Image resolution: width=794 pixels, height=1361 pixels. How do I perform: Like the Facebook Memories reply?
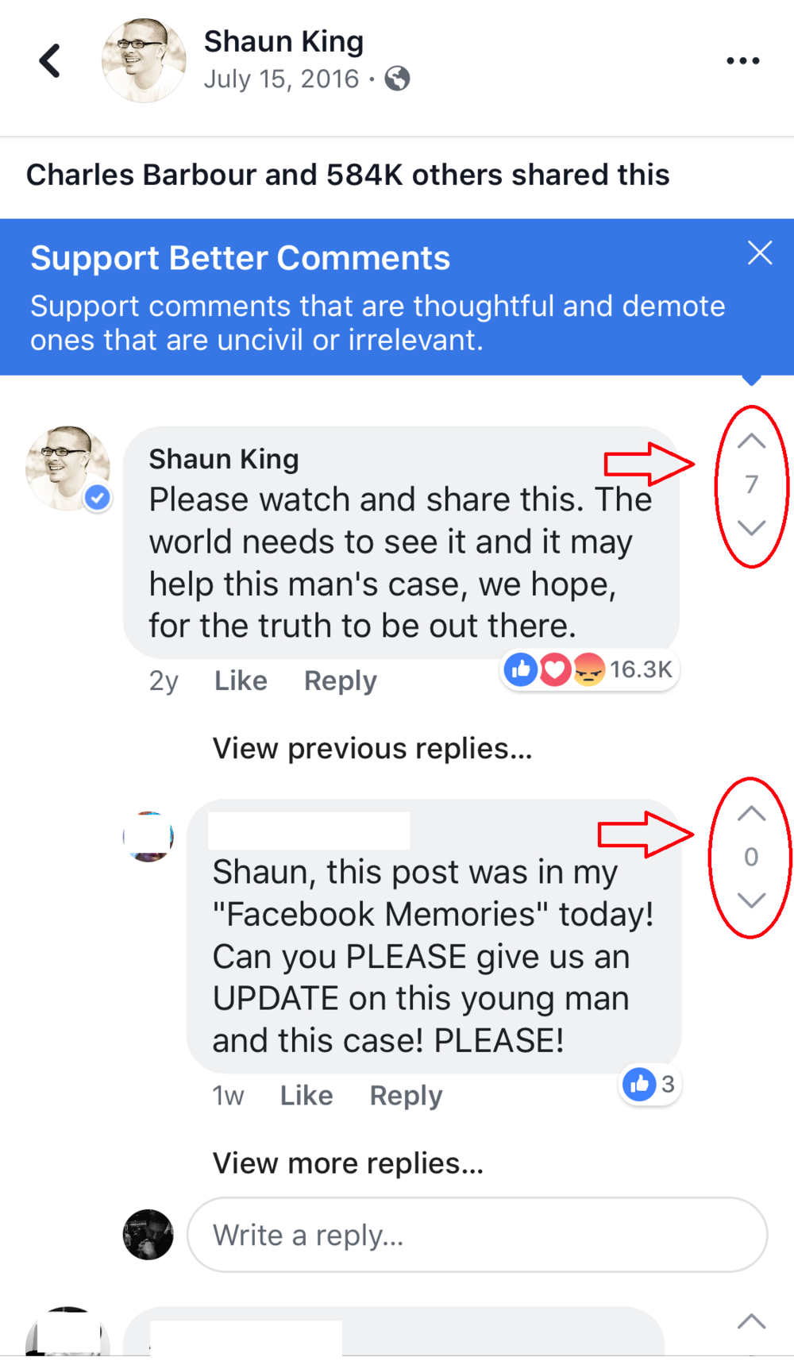point(306,1096)
